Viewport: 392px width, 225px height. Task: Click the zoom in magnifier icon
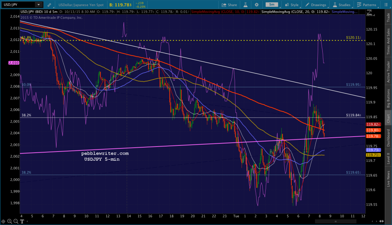[10, 221]
